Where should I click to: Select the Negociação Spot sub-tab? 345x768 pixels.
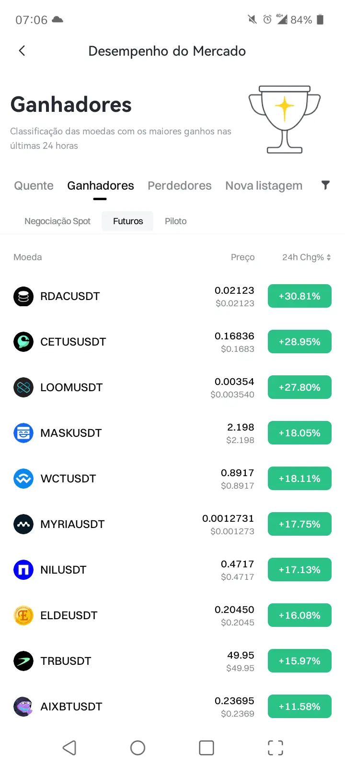click(57, 221)
